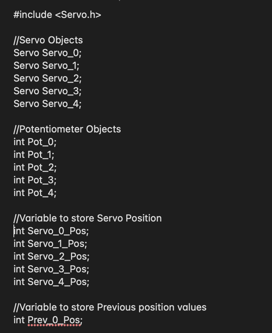Click the underlined Prev_0_Pos variable
This screenshot has height=333, width=272.
coord(54,320)
